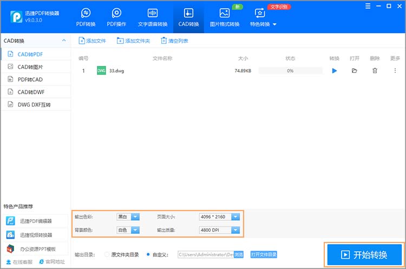Open the 输出质量 dropdown showing 4800 DPI
Viewport: 406px width, 269px height.
tap(219, 230)
